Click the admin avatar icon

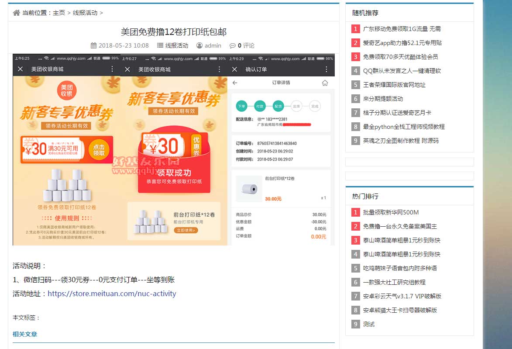click(199, 45)
